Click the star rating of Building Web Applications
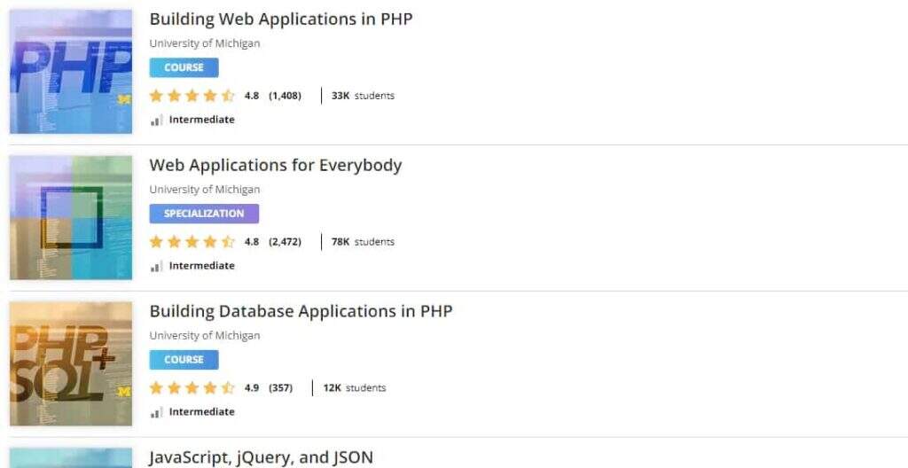This screenshot has height=468, width=908. [x=192, y=96]
